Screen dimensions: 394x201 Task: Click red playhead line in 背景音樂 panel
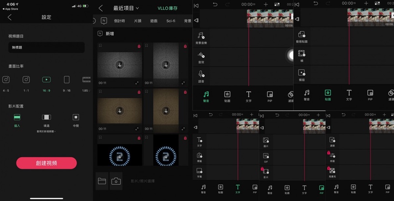[249, 48]
